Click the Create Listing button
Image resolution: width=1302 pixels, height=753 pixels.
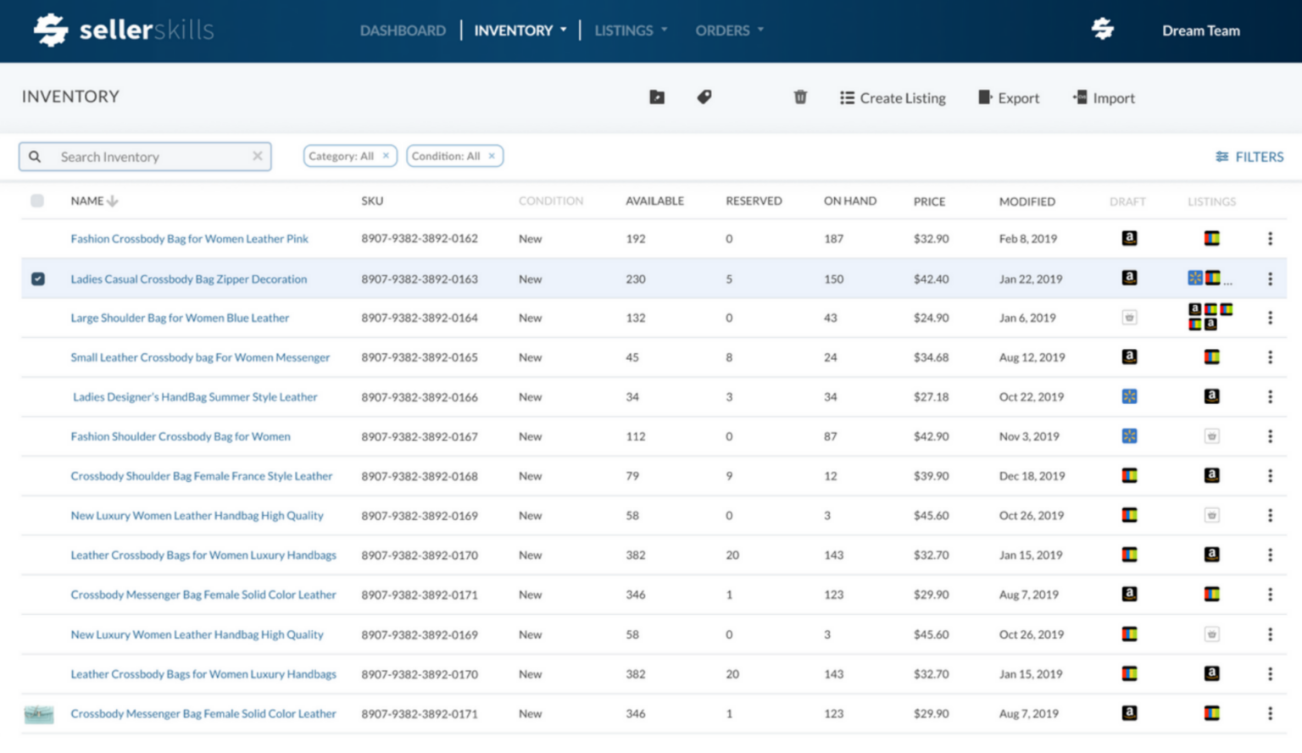pyautogui.click(x=893, y=97)
